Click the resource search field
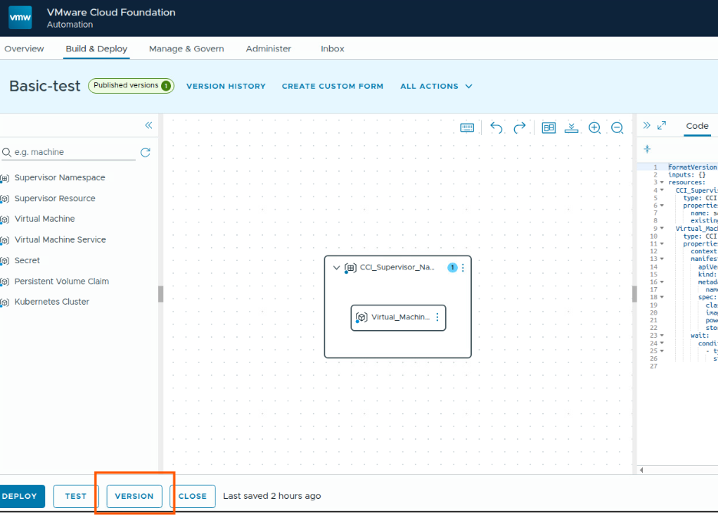Viewport: 718px width, 515px height. click(73, 152)
